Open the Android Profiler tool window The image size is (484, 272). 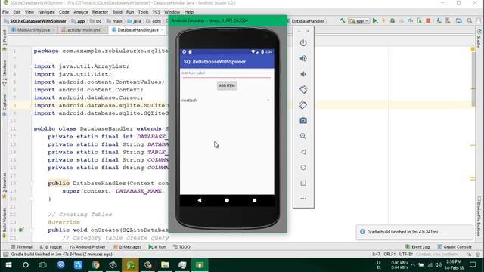88,247
